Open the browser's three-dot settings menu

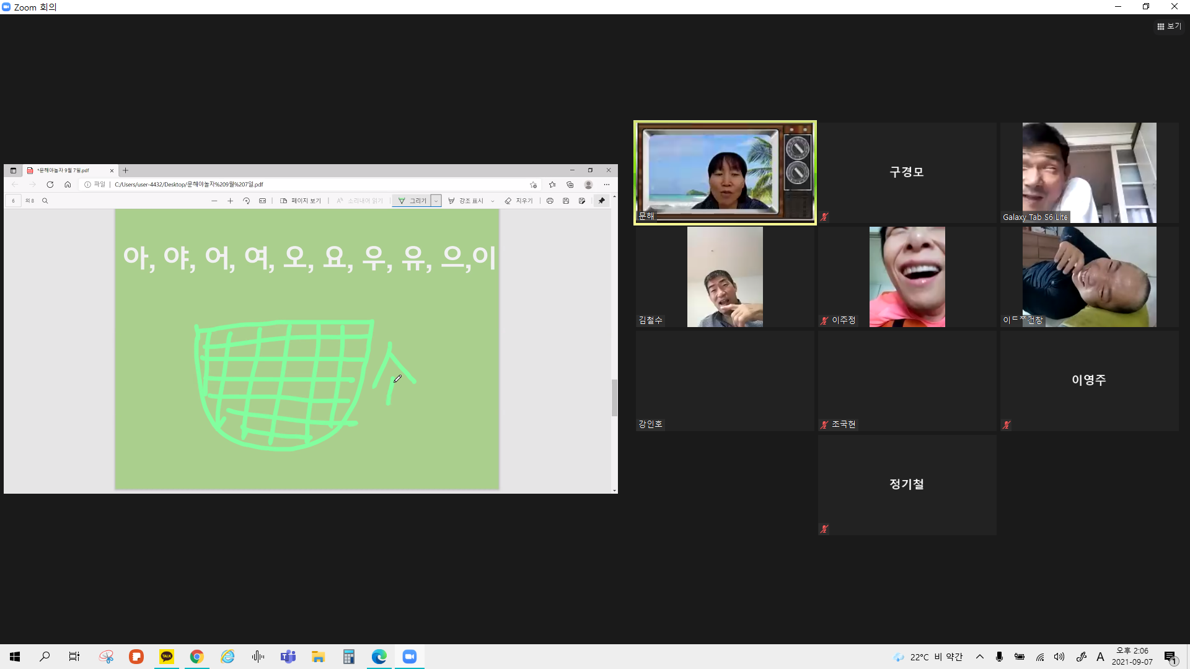[607, 185]
